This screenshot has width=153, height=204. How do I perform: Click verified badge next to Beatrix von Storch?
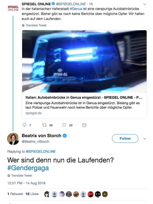65,136
